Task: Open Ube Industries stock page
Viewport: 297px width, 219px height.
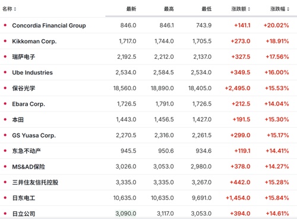Action: (33, 72)
